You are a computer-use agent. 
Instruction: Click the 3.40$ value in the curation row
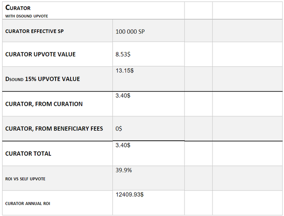click(x=123, y=95)
